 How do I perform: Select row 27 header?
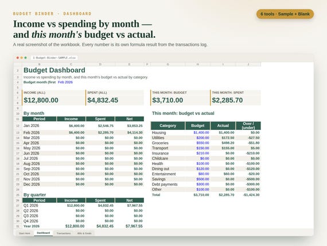[18, 206]
